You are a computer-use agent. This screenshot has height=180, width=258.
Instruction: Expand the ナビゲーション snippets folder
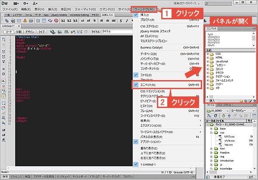208,77
